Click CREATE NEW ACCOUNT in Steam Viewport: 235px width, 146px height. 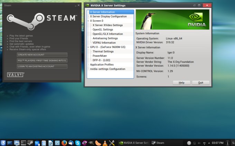click(x=42, y=55)
